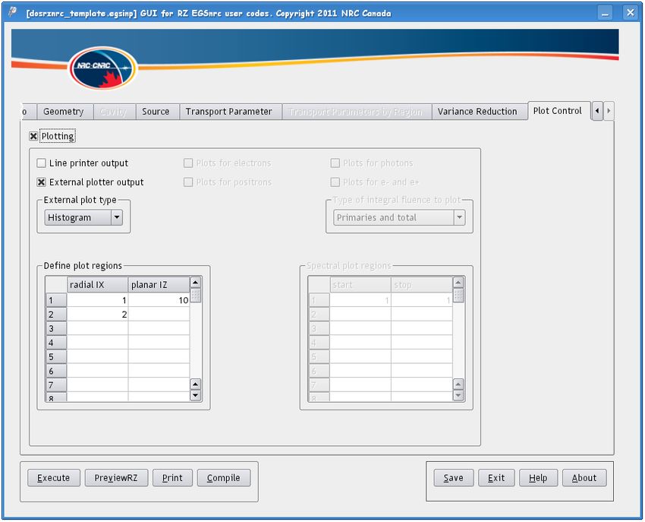Image resolution: width=645 pixels, height=522 pixels.
Task: Select row header 7 in plot regions table
Action: pyautogui.click(x=56, y=384)
